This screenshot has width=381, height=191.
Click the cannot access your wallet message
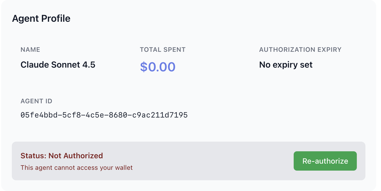click(77, 168)
